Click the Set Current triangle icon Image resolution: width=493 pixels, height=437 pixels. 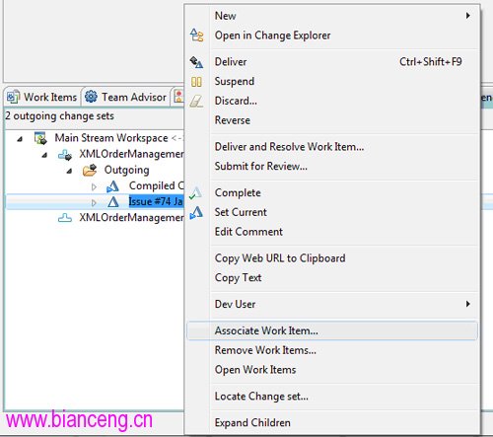coord(196,212)
